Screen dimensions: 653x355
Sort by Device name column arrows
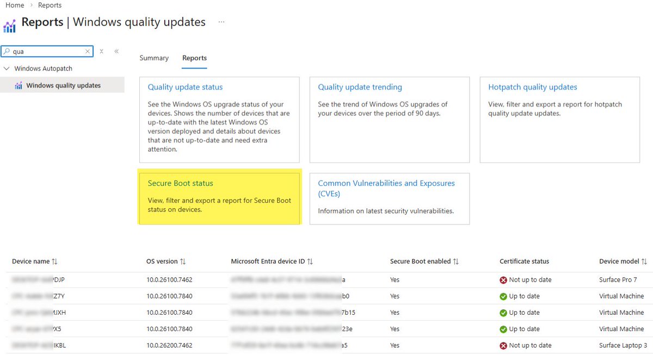coord(54,261)
